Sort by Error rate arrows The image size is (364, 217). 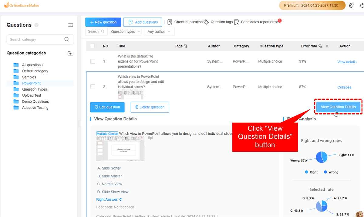click(x=327, y=46)
